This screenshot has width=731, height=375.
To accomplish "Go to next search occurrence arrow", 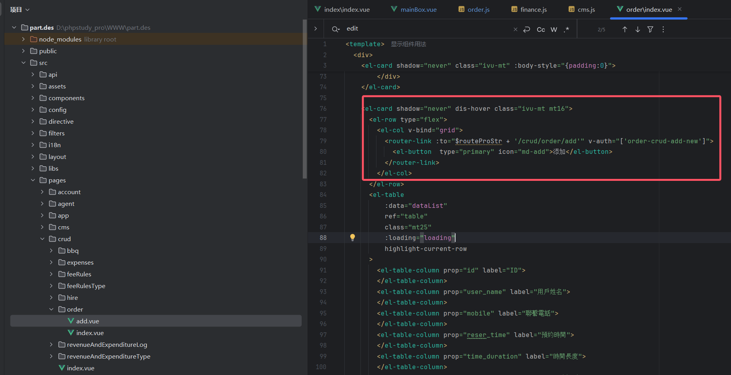I will (638, 29).
